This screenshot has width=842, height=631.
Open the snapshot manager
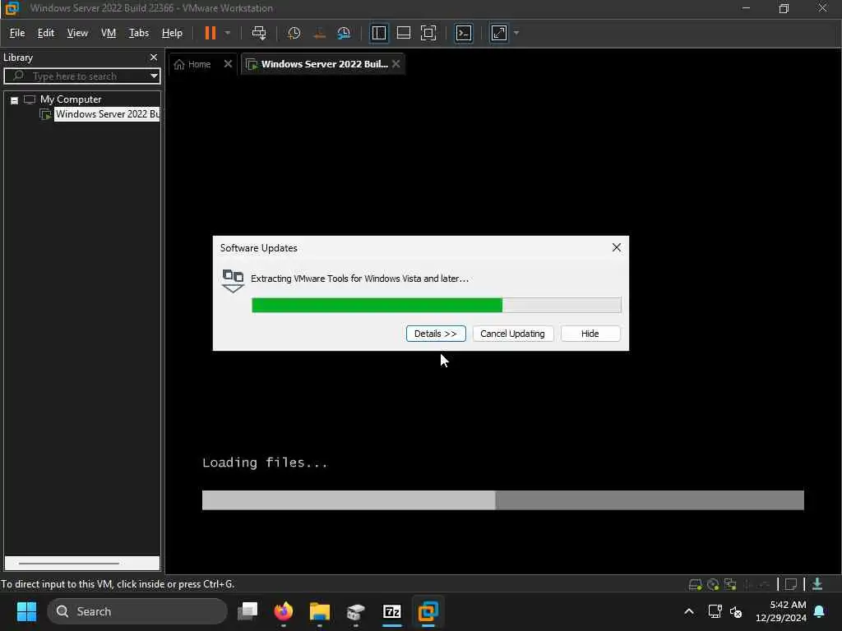(x=344, y=33)
